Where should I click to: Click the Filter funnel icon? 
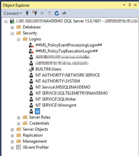49,13
